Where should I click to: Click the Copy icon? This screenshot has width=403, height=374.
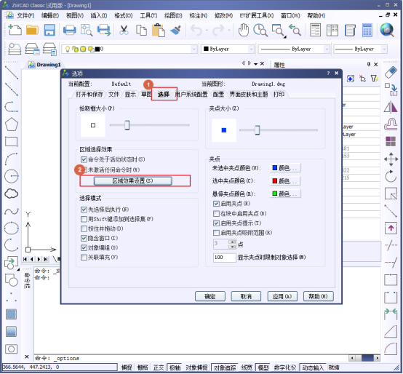[x=141, y=30]
